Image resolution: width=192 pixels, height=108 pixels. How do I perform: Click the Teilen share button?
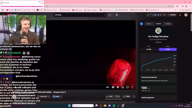(127, 97)
